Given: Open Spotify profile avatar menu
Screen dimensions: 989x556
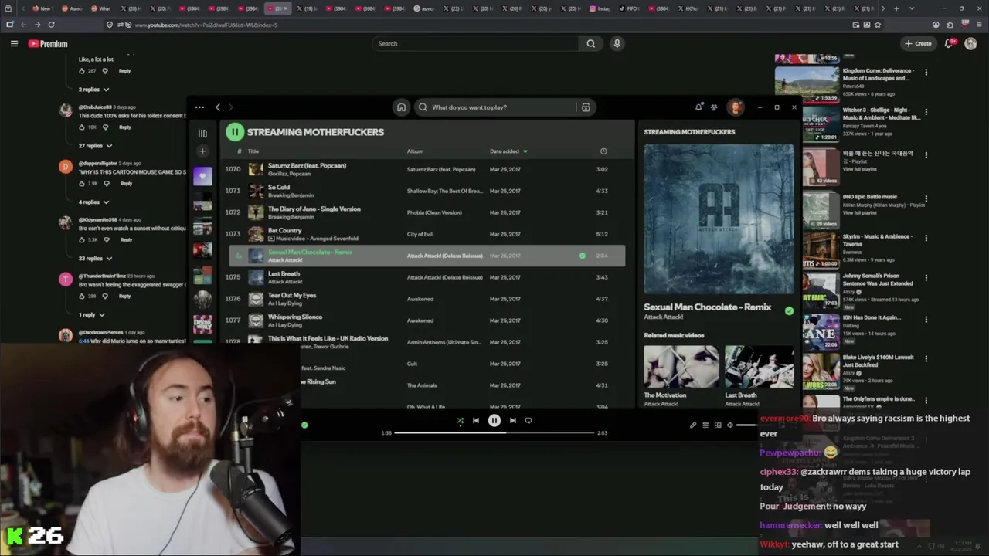Looking at the screenshot, I should pos(736,107).
